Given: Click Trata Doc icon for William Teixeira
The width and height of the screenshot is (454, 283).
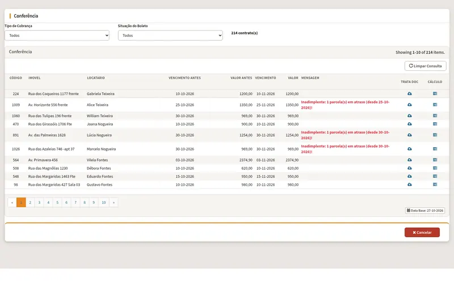Looking at the screenshot, I should click(409, 115).
